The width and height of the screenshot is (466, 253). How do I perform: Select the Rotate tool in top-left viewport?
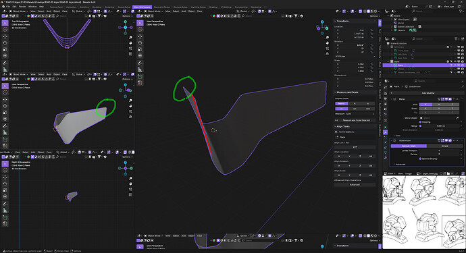pyautogui.click(x=5, y=43)
